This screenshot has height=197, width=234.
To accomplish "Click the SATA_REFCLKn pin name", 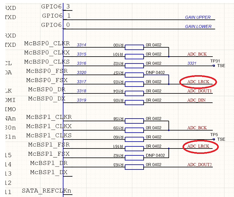I will [47, 191].
